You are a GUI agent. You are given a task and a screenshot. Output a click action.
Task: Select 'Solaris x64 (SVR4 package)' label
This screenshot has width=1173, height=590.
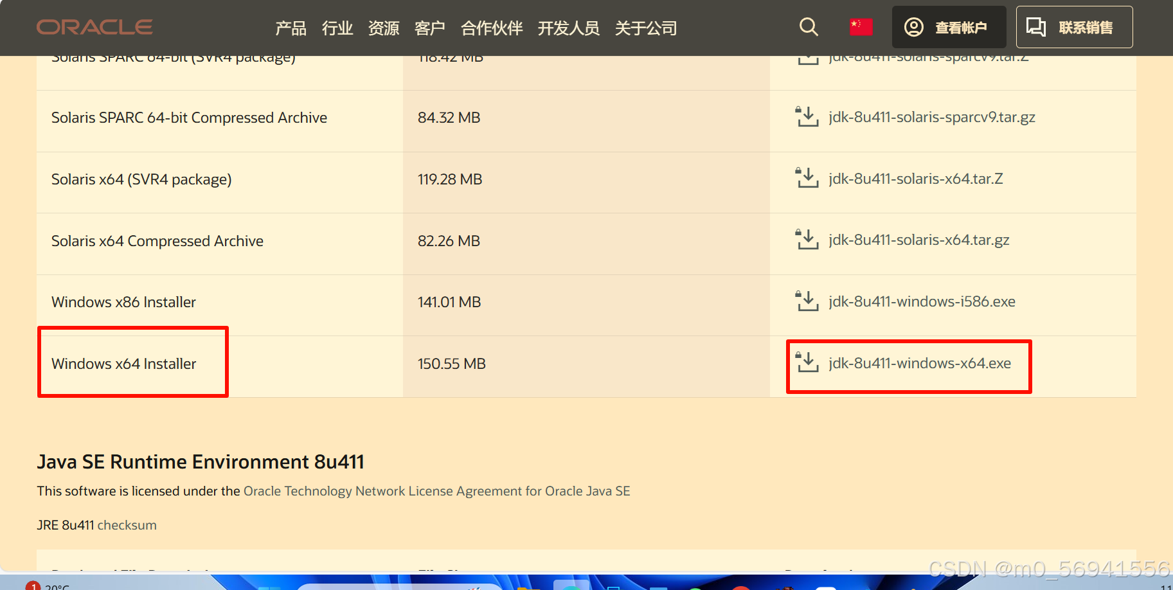pos(141,179)
